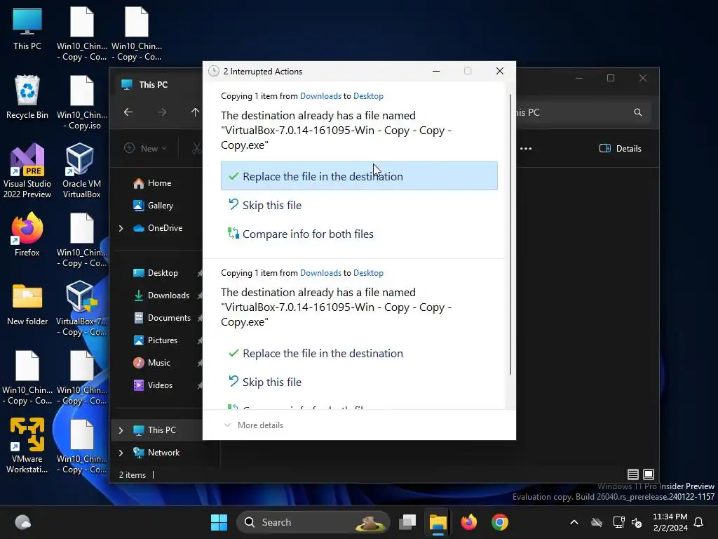Open Desktop link in first copy message
The image size is (718, 539).
point(368,95)
